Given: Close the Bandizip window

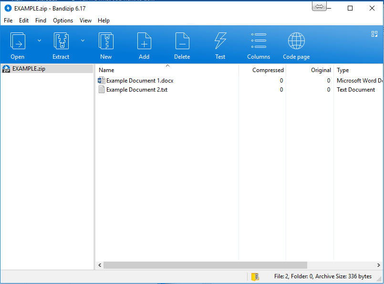Looking at the screenshot, I should [x=372, y=8].
